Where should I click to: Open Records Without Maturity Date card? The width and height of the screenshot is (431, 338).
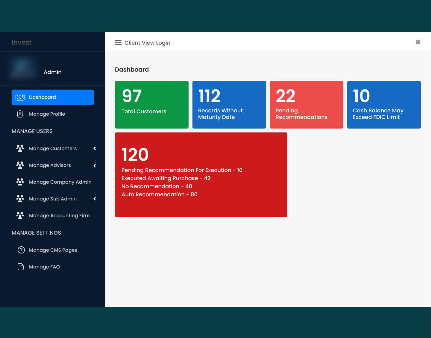(229, 105)
